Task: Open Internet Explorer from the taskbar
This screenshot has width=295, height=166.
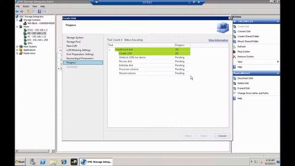Action: pos(64,162)
